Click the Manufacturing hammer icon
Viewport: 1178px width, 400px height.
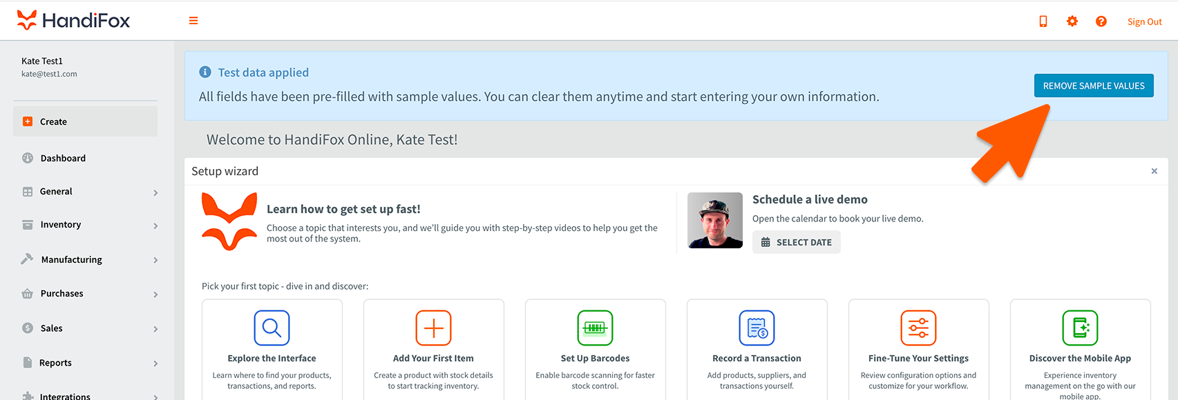pyautogui.click(x=27, y=259)
